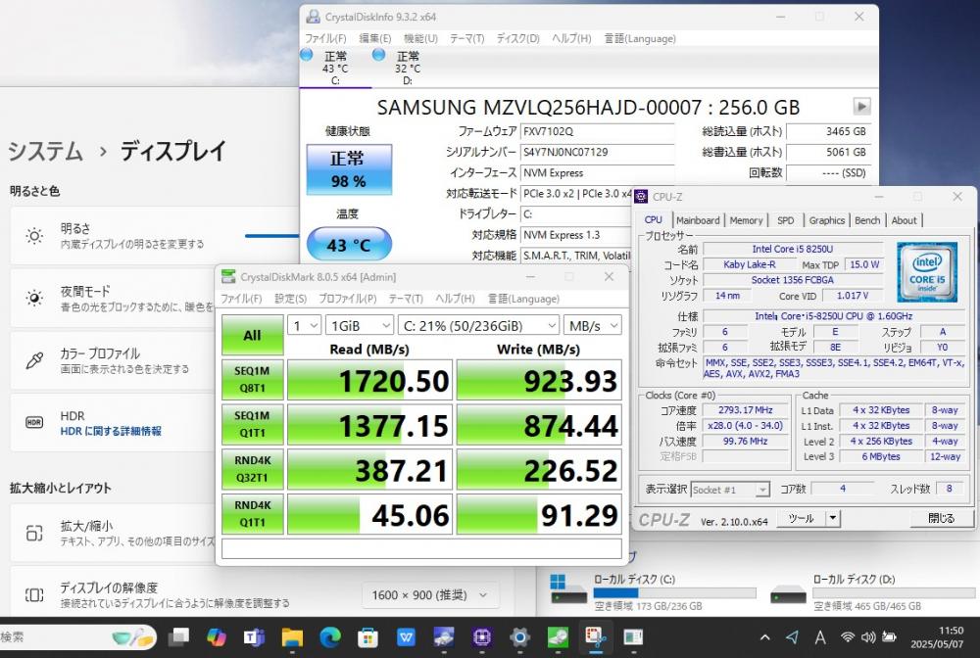980x658 pixels.
Task: Adjust brightness slider in display settings
Action: pyautogui.click(x=271, y=236)
